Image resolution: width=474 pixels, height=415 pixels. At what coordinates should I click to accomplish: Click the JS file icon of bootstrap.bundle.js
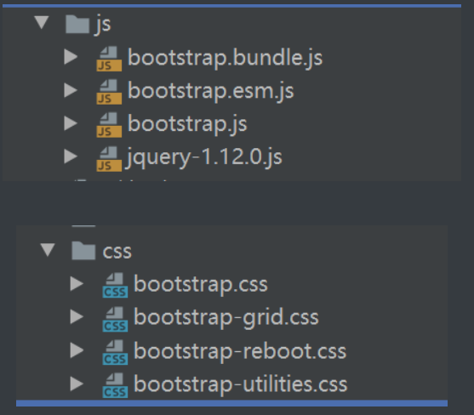[109, 59]
